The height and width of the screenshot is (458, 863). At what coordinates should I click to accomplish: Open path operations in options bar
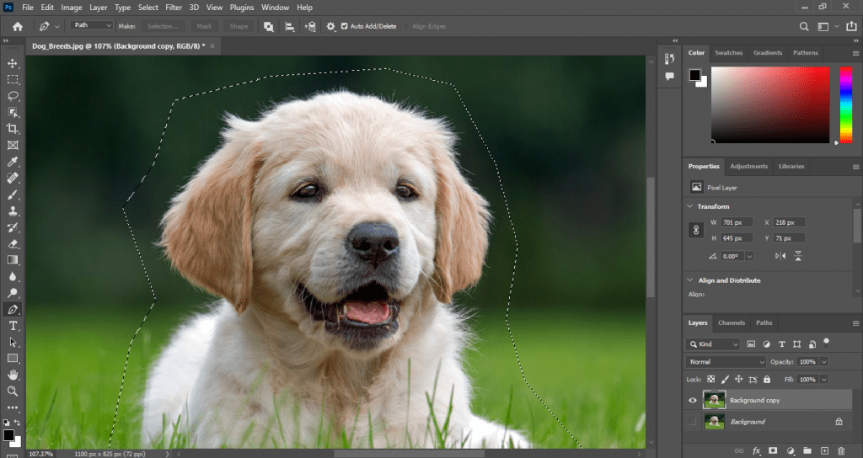tap(269, 26)
